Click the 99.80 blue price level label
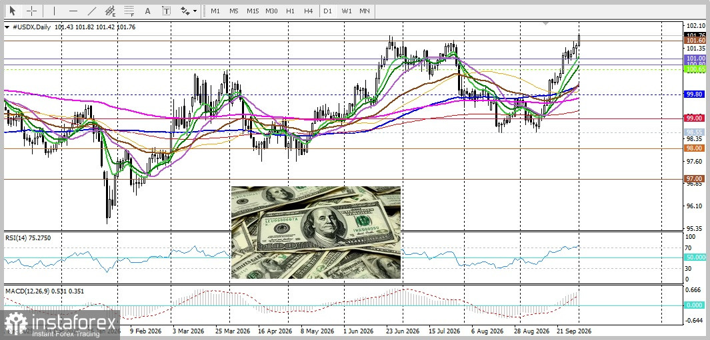This screenshot has height=340, width=710. [x=695, y=94]
